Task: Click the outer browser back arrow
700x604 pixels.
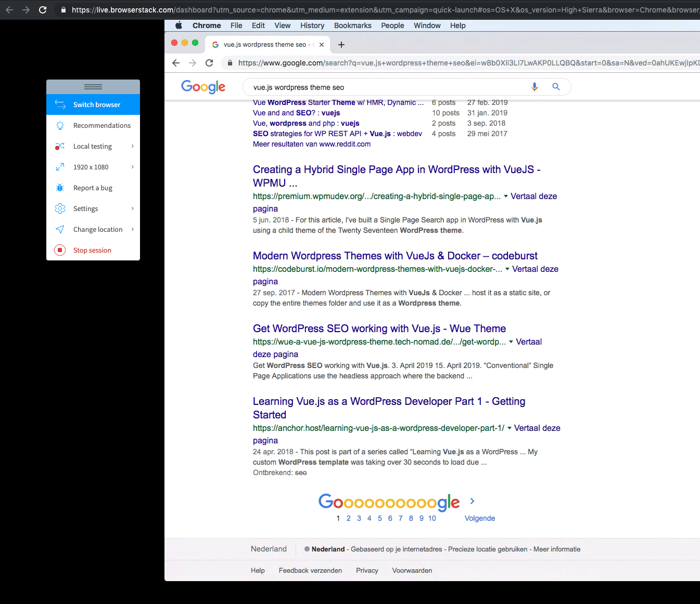Action: (x=9, y=10)
